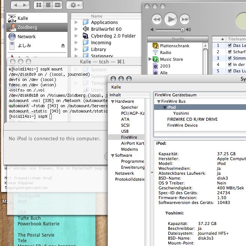Collapse the FireWire Bus tree
Viewport: 246px width, 246px height.
(x=159, y=102)
